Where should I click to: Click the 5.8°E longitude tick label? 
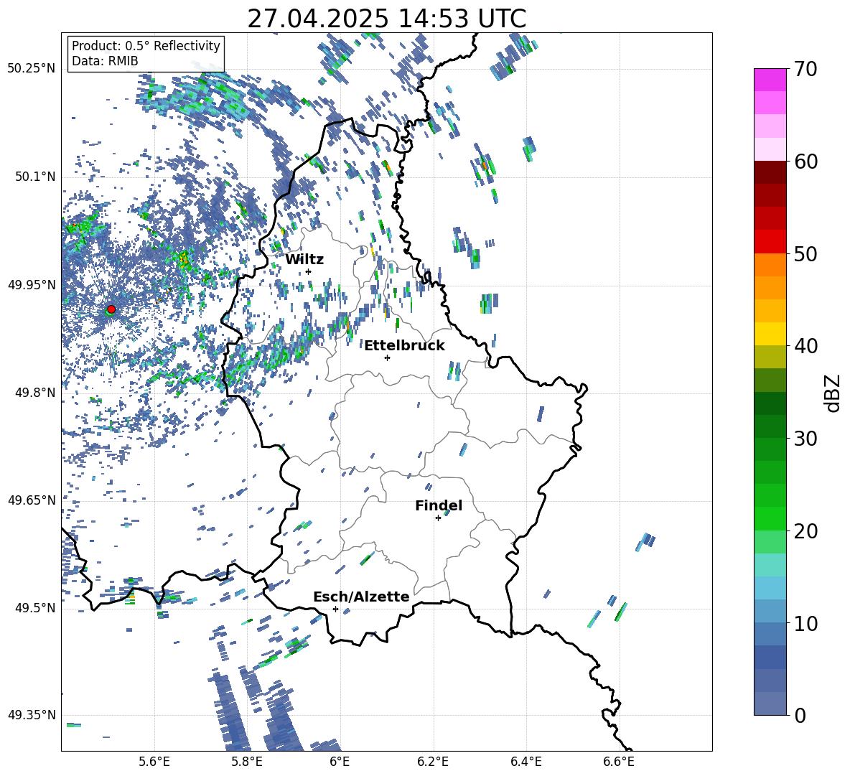click(247, 762)
